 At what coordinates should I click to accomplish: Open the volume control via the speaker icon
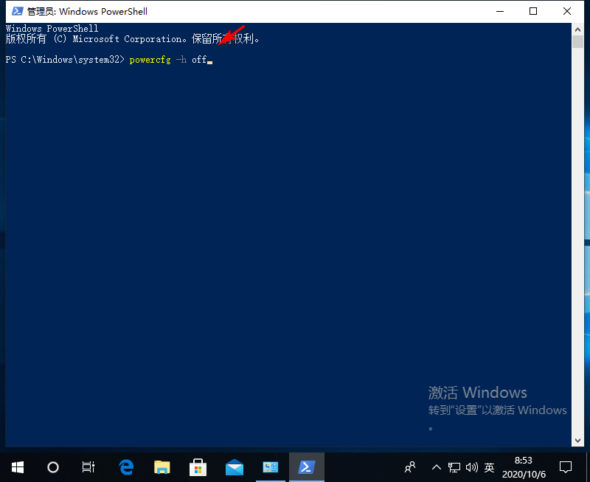(x=472, y=467)
